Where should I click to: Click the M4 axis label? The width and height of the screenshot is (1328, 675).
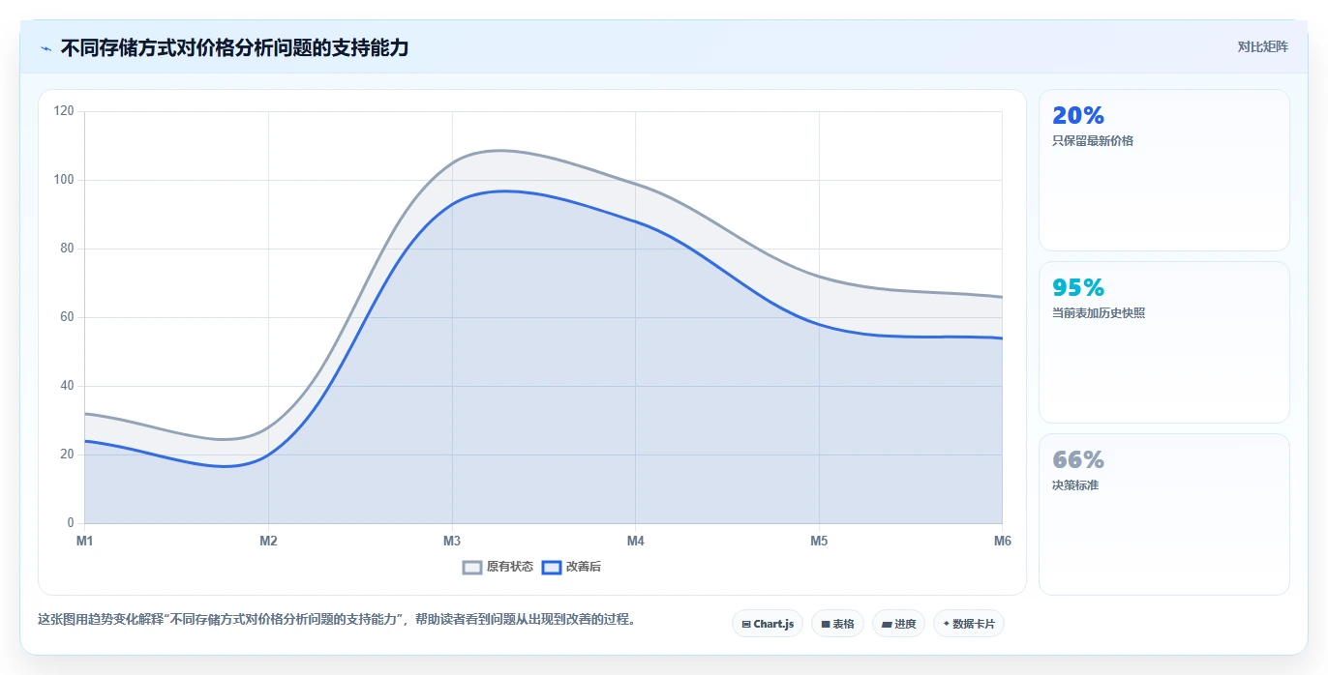pyautogui.click(x=635, y=541)
